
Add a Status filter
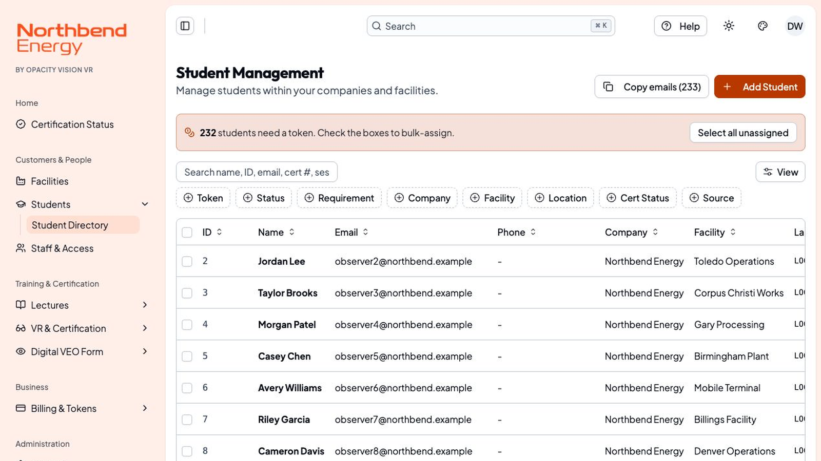(264, 198)
